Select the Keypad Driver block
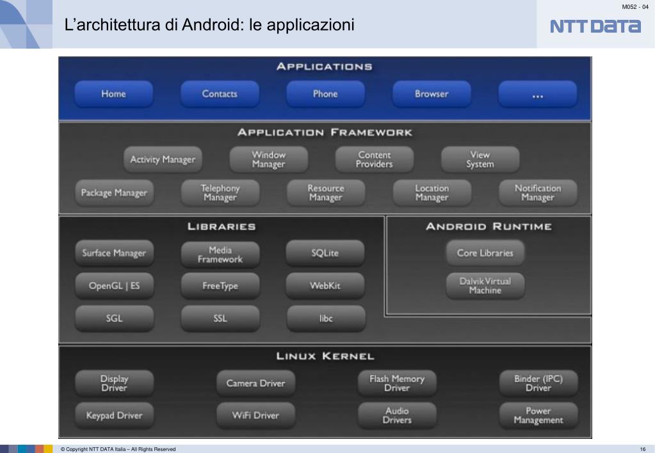Image resolution: width=655 pixels, height=453 pixels. (114, 415)
